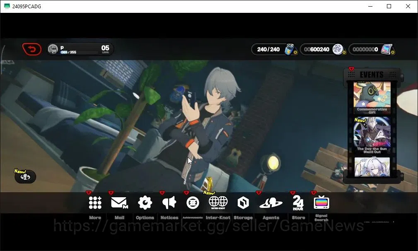This screenshot has height=251, width=418.
Task: Click the Notices label
Action: coord(169,218)
